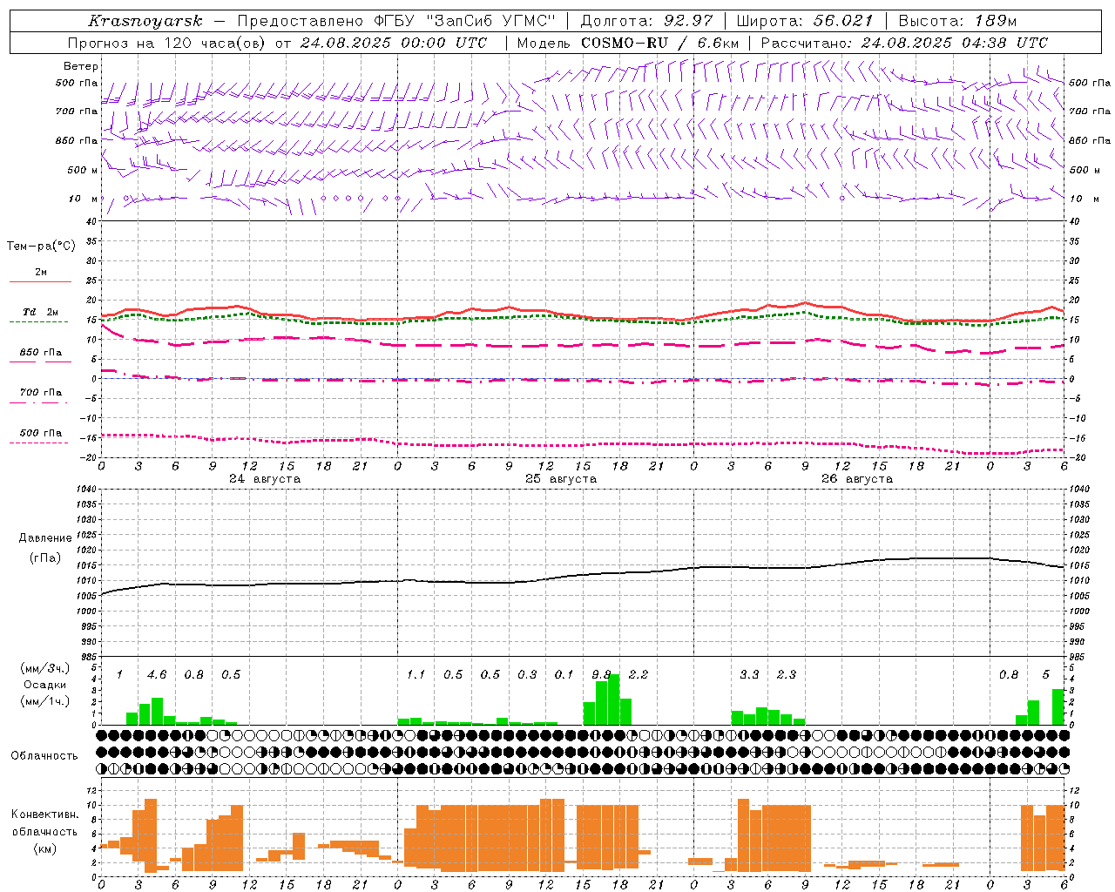The height and width of the screenshot is (892, 1115).
Task: Click the Конвективн. convective cloud label
Action: click(x=45, y=814)
